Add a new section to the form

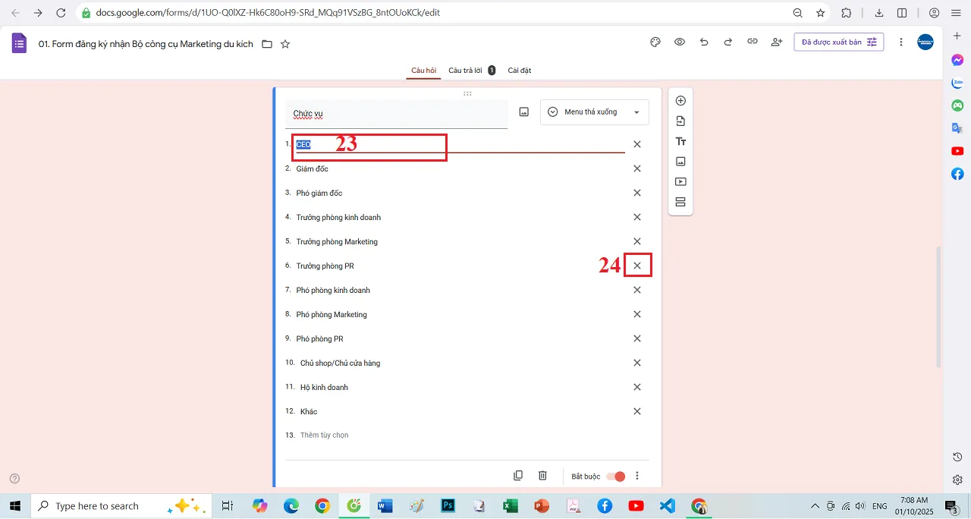(680, 201)
